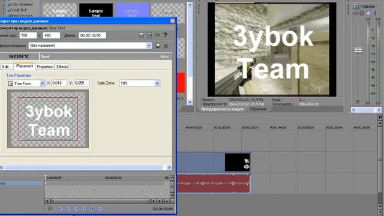This screenshot has width=384, height=216.
Task: Switch to Предпросмотр видео tab
Action: click(222, 109)
